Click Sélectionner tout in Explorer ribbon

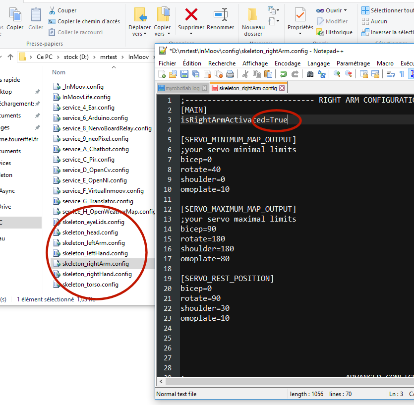pyautogui.click(x=387, y=10)
